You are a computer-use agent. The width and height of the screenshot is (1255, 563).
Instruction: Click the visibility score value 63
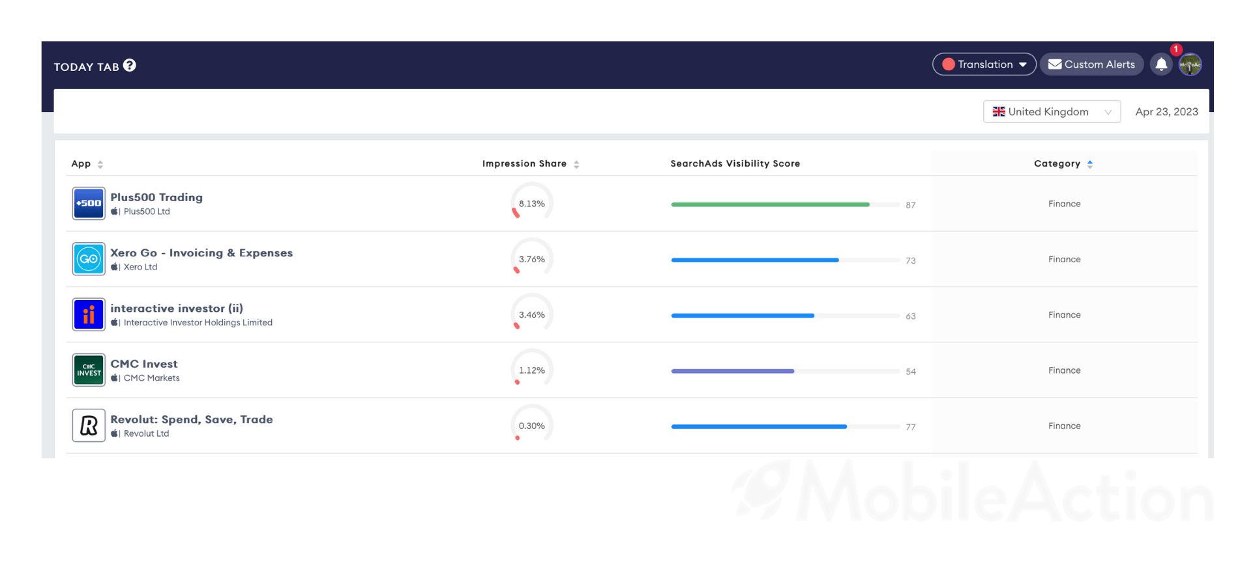[x=911, y=316]
